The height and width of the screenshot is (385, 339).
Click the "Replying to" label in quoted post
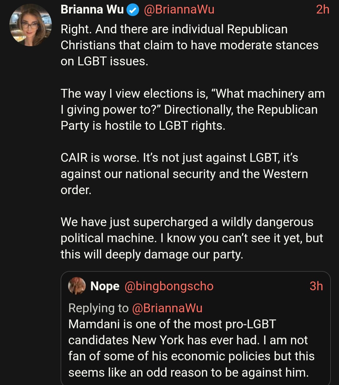[98, 308]
